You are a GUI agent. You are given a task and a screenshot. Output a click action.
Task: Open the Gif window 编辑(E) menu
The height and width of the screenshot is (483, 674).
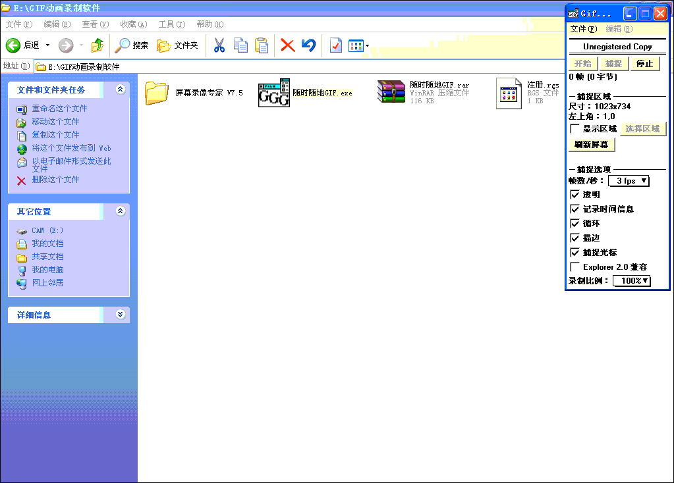[x=619, y=29]
